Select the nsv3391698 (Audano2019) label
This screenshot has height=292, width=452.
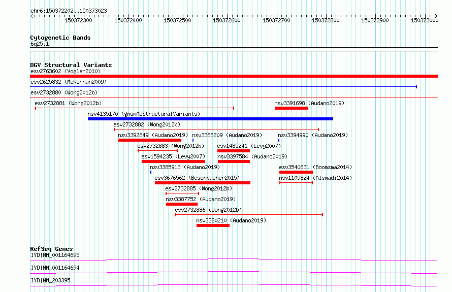(x=309, y=103)
